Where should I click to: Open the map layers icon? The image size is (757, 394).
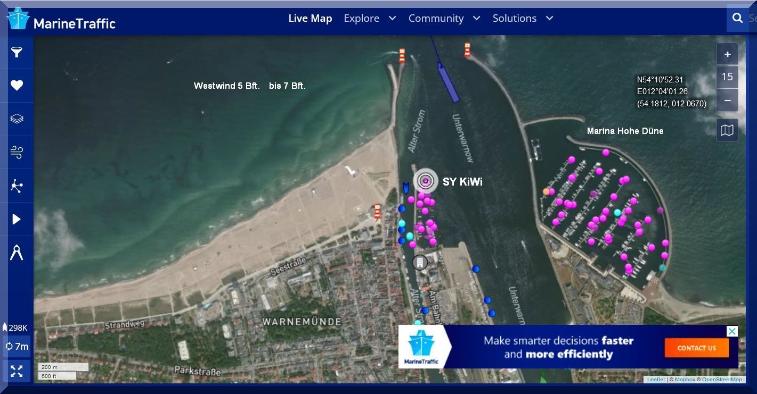click(x=17, y=119)
